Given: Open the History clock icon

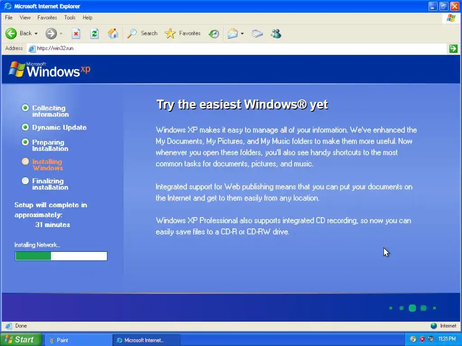Looking at the screenshot, I should [x=214, y=34].
